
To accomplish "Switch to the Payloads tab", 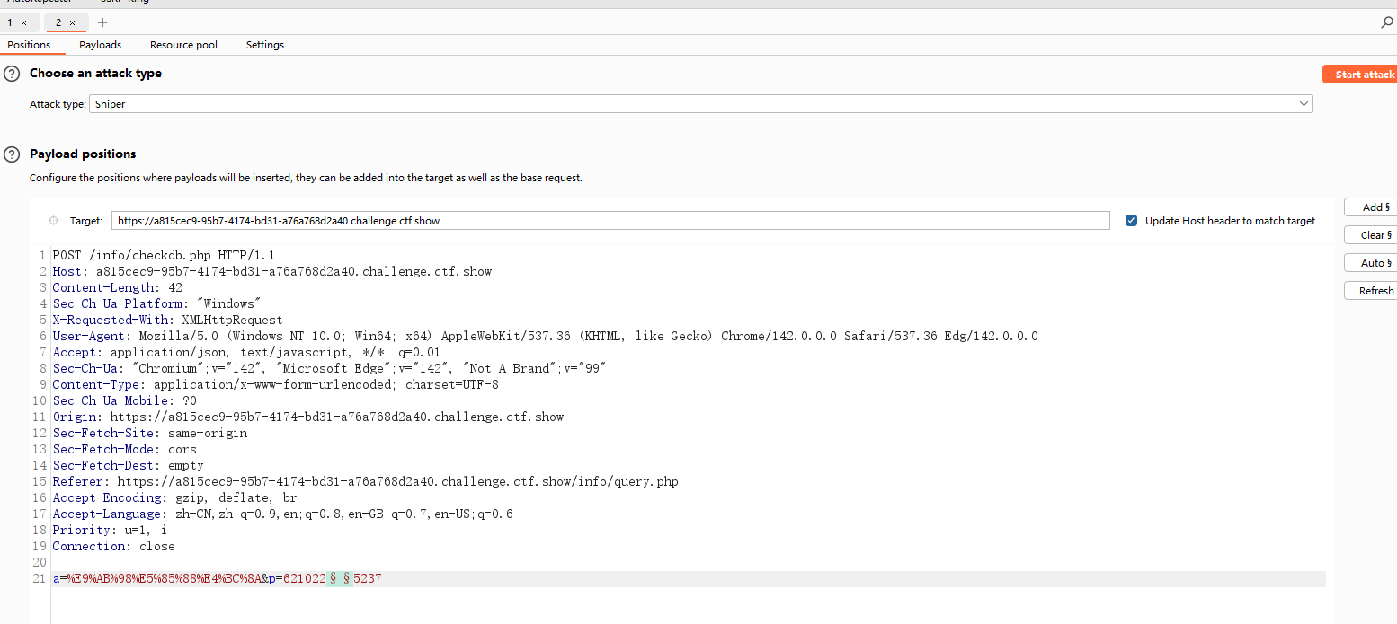I will (x=100, y=45).
